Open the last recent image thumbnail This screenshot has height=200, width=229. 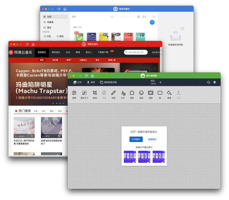pos(159,157)
